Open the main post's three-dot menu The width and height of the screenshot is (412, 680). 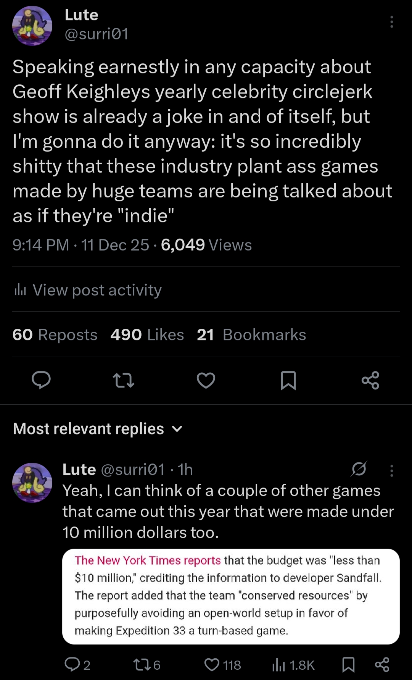click(391, 22)
